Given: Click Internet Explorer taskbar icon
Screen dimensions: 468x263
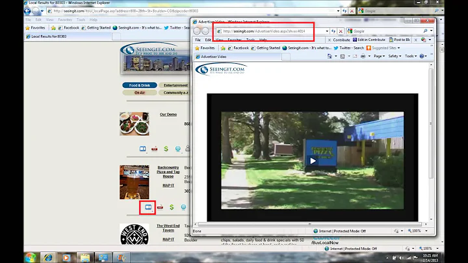Looking at the screenshot, I should click(x=48, y=257).
